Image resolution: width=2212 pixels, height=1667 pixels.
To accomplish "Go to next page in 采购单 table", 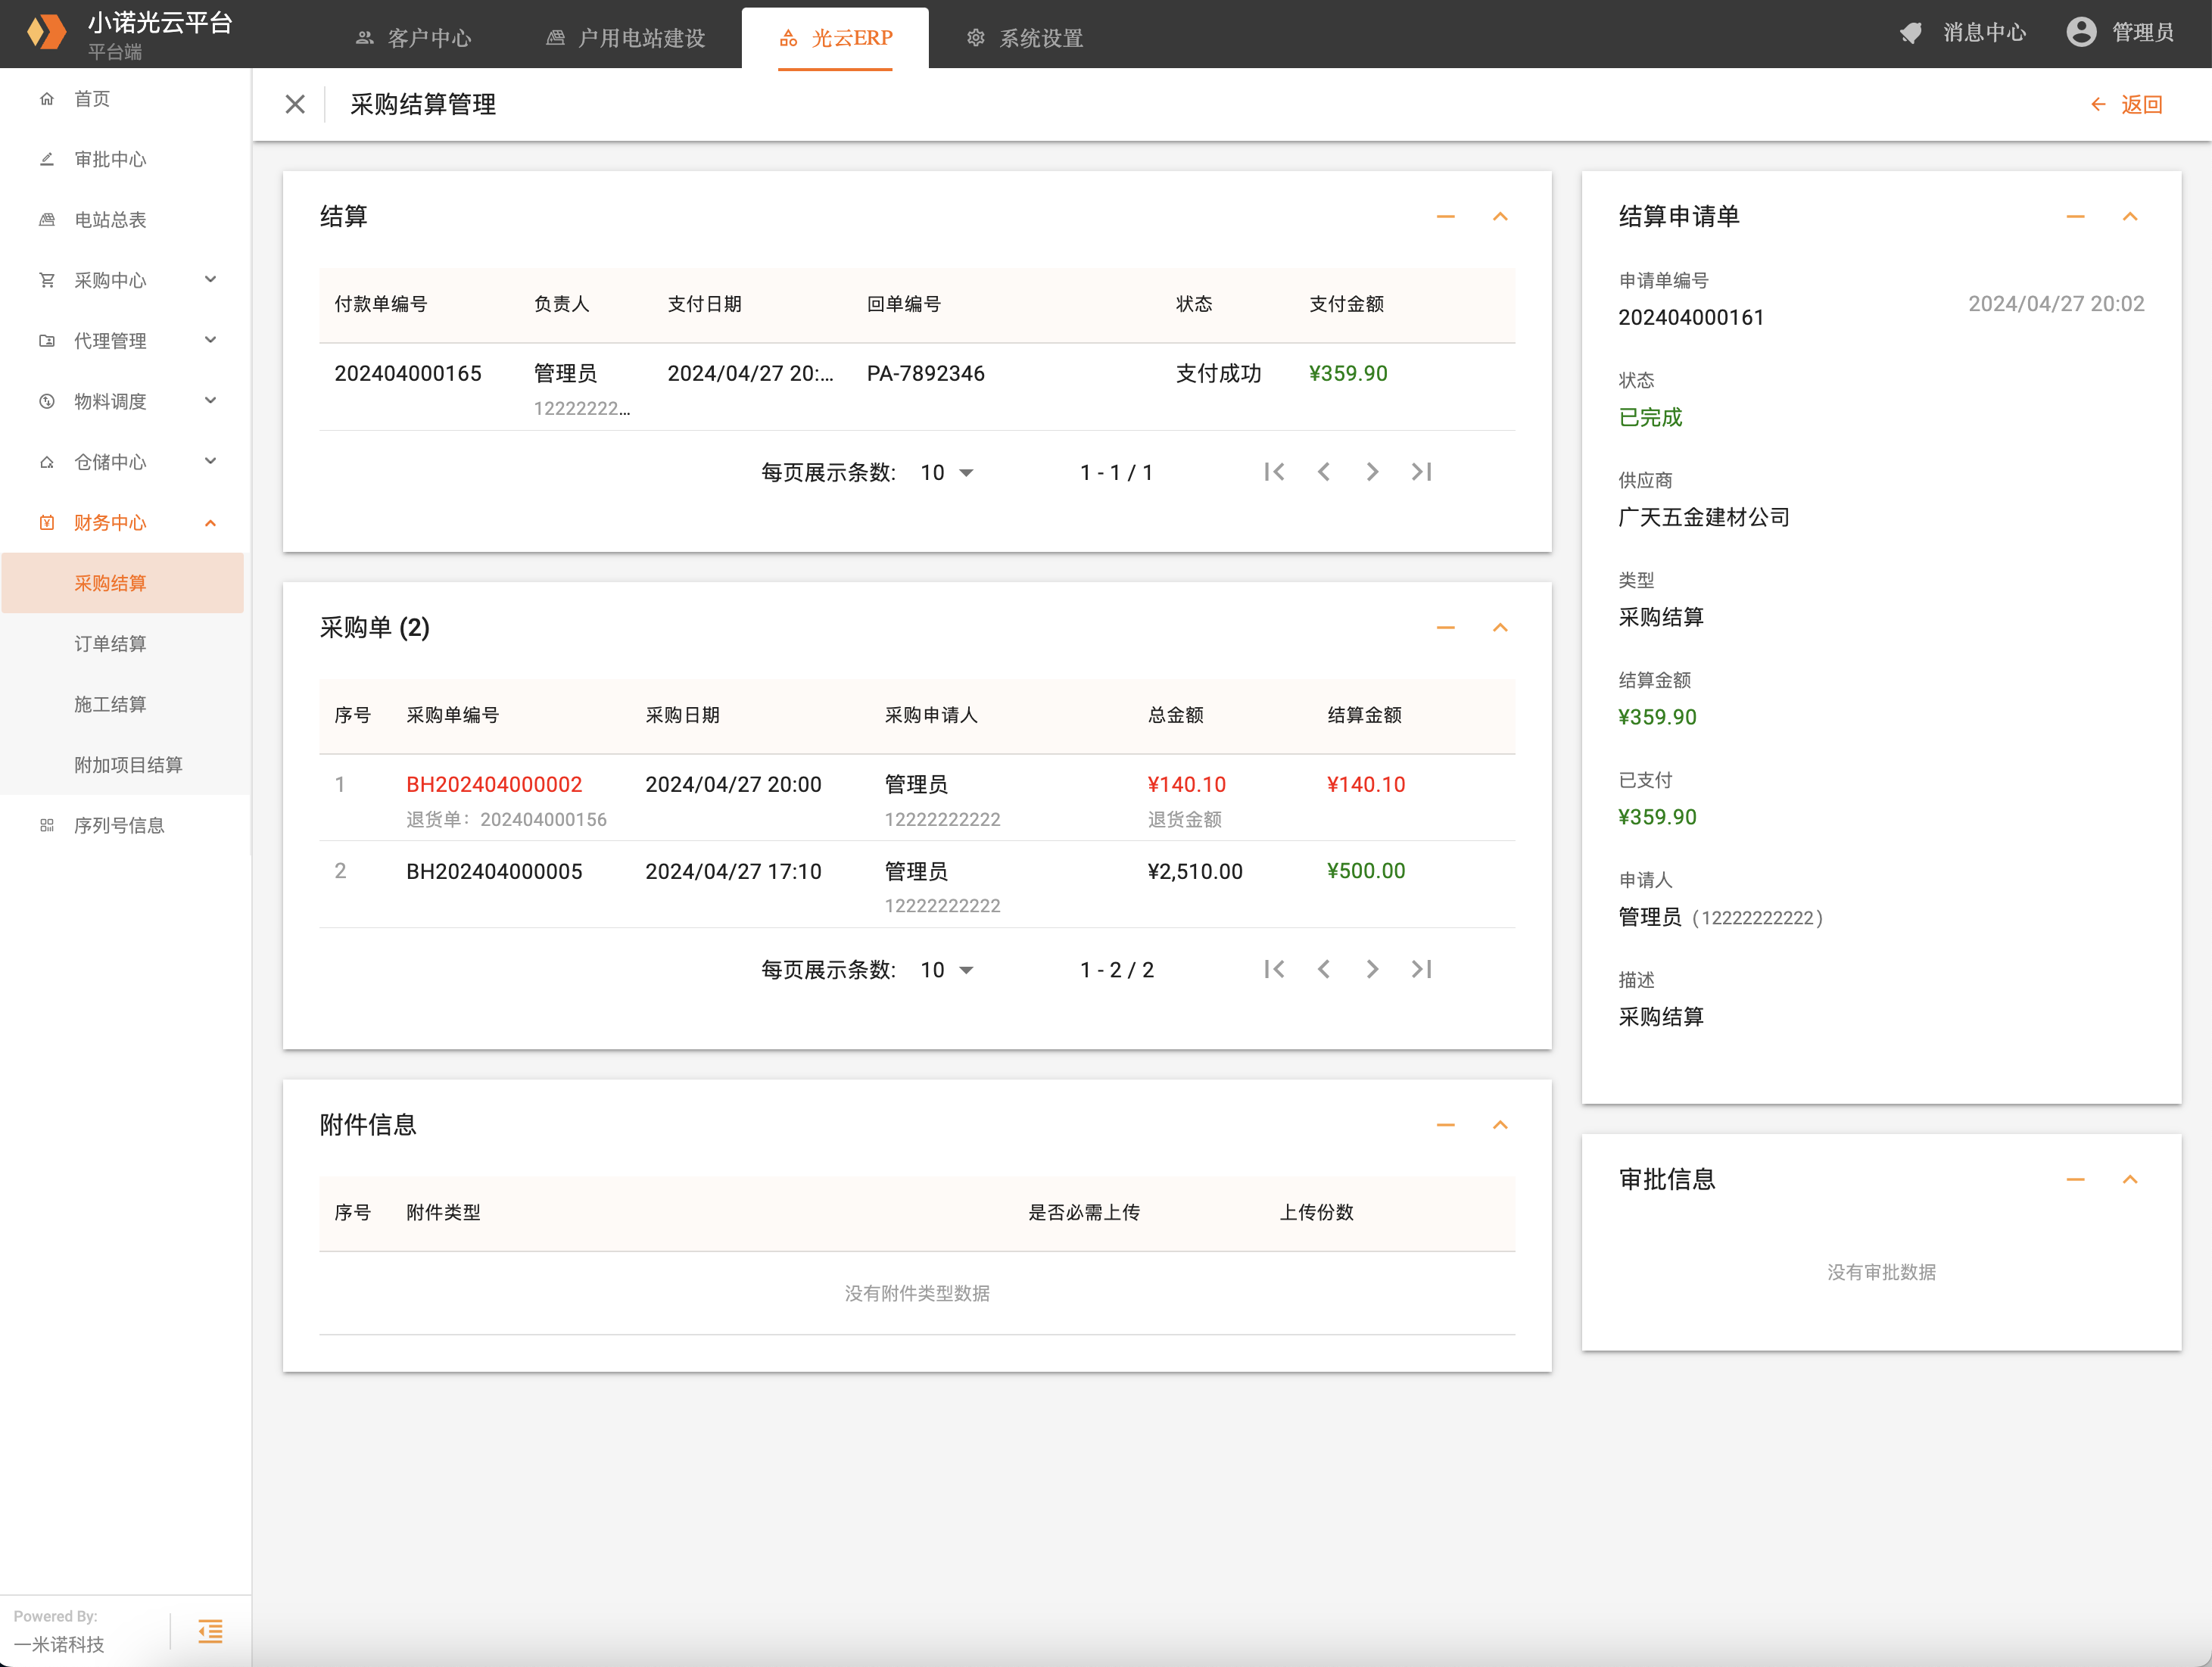I will click(1372, 969).
